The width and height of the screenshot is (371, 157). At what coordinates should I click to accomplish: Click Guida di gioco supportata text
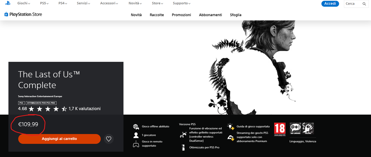(253, 127)
